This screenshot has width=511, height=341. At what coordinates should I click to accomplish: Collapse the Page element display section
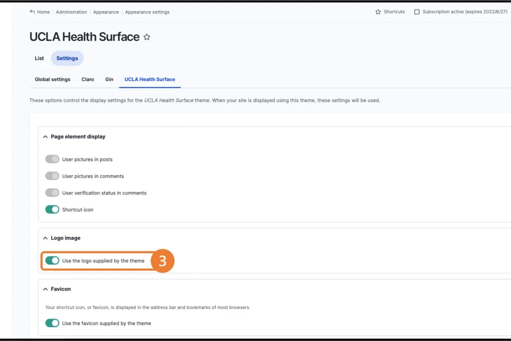click(x=45, y=137)
